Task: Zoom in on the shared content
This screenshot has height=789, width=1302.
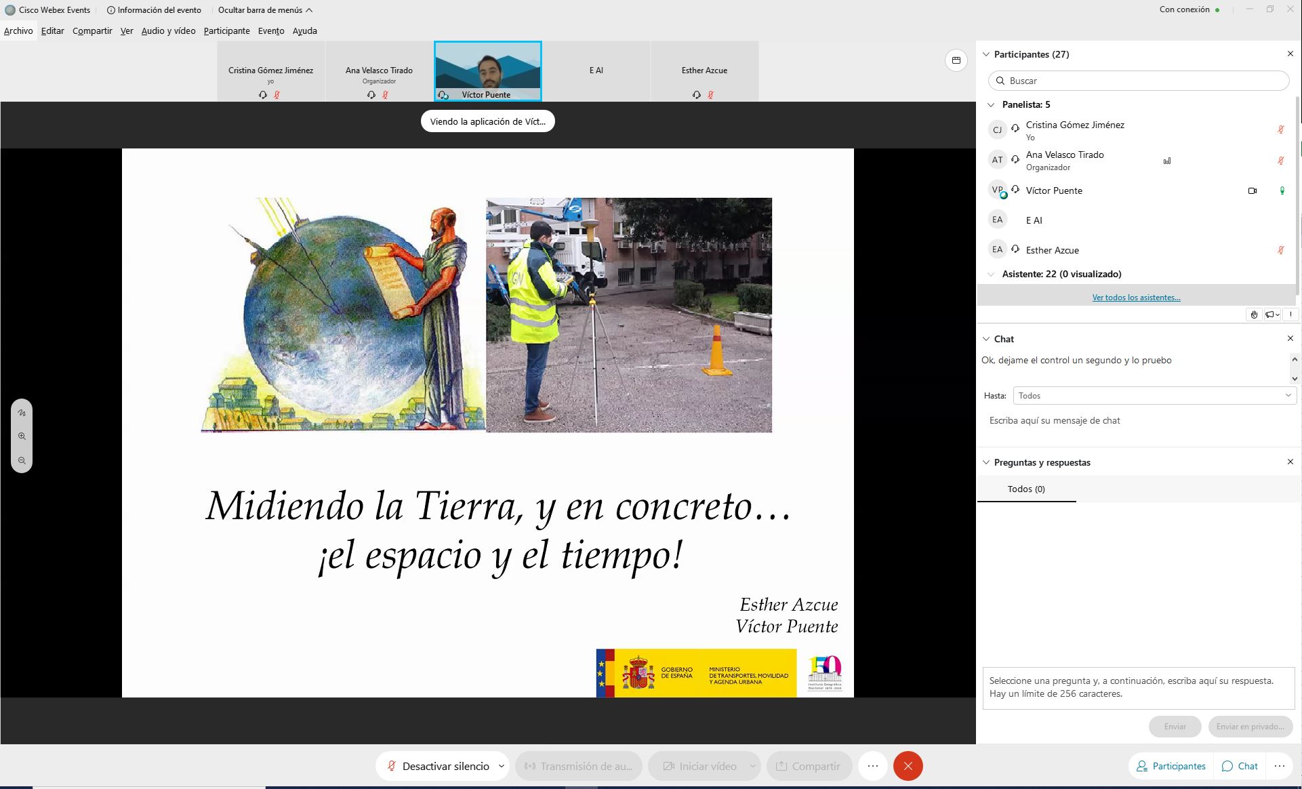Action: click(22, 437)
